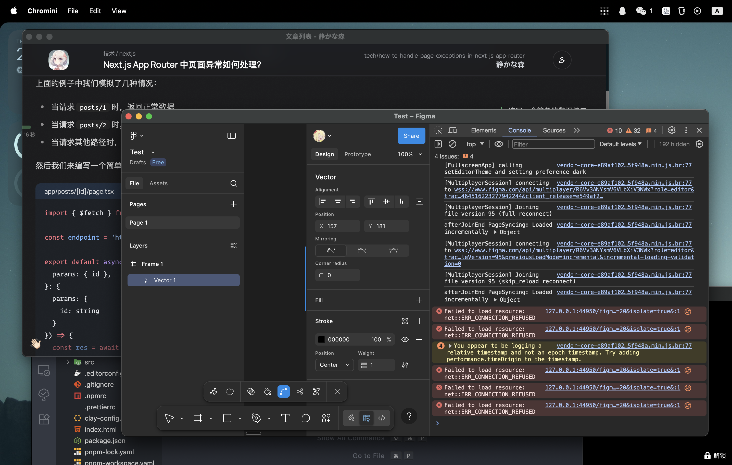The height and width of the screenshot is (465, 732).
Task: Select the Text tool in bottom toolbar
Action: pos(285,418)
